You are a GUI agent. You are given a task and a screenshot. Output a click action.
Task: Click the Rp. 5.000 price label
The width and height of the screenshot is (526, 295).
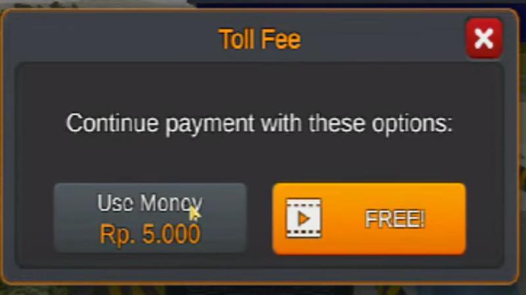pos(150,234)
